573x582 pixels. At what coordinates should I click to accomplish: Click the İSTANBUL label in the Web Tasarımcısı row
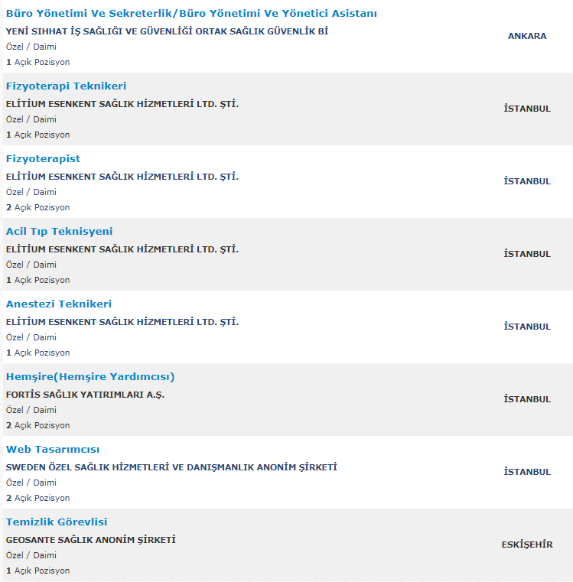coord(527,472)
